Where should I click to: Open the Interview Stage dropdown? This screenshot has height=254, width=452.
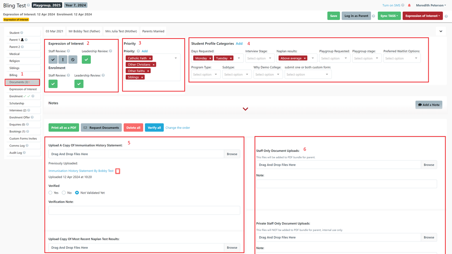tap(260, 58)
